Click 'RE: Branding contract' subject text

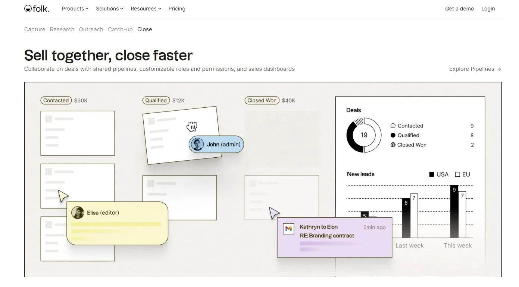coord(327,236)
